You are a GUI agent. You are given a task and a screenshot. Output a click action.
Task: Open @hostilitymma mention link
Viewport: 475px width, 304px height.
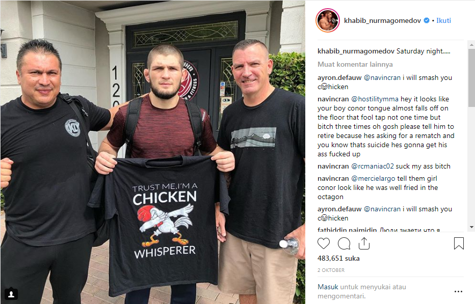click(x=375, y=99)
